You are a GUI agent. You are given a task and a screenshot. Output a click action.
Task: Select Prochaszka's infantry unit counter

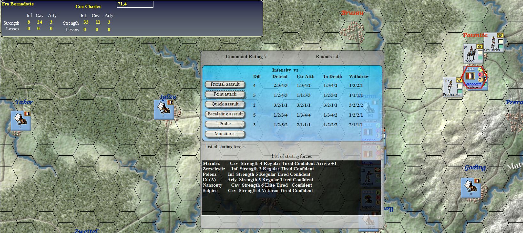point(453,87)
